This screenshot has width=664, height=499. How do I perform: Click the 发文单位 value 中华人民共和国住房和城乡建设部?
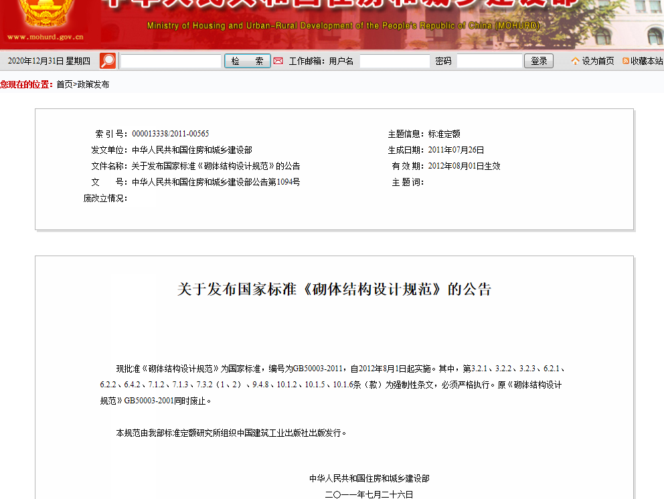coord(192,150)
